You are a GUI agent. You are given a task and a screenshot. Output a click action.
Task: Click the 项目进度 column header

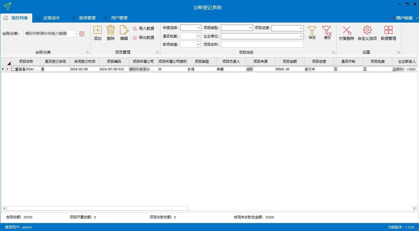[319, 62]
